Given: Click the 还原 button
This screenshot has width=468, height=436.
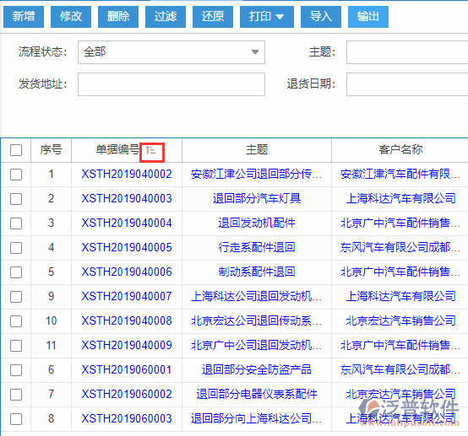Looking at the screenshot, I should (213, 17).
